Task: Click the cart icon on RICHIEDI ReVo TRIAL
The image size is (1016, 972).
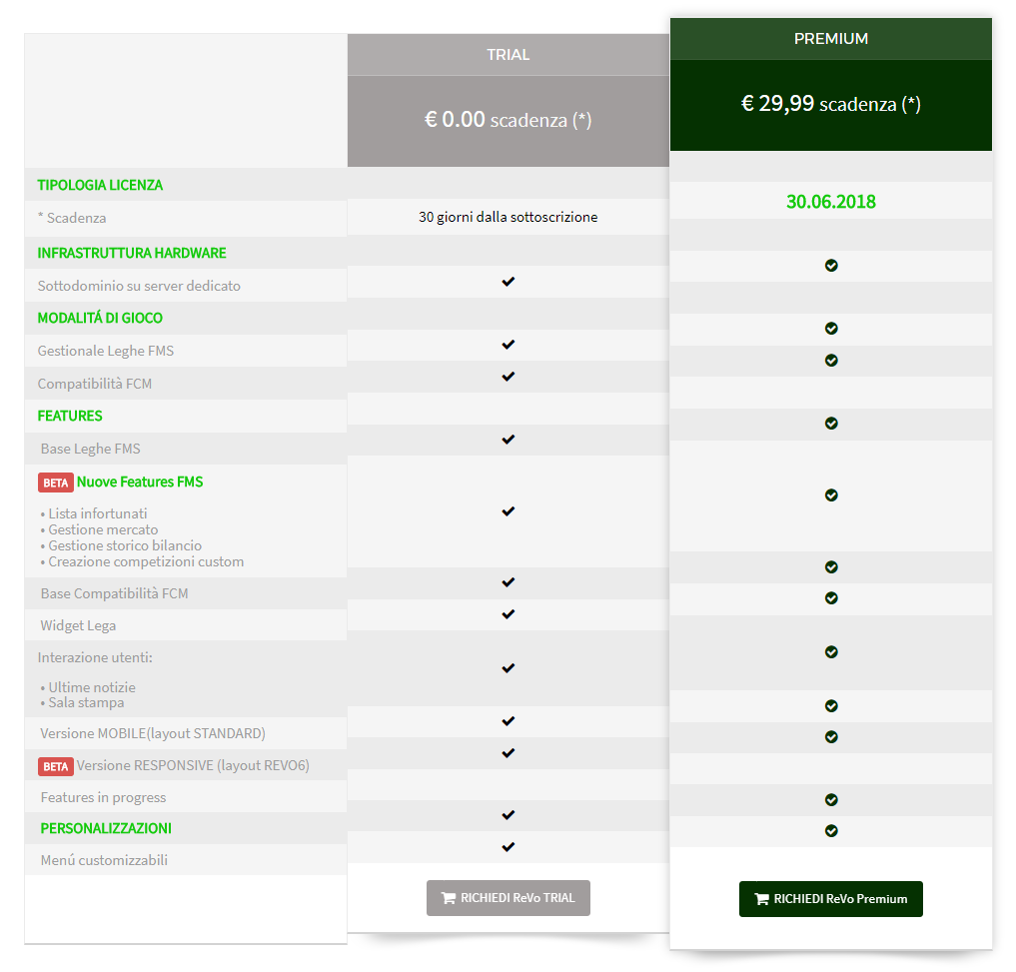Action: 448,898
